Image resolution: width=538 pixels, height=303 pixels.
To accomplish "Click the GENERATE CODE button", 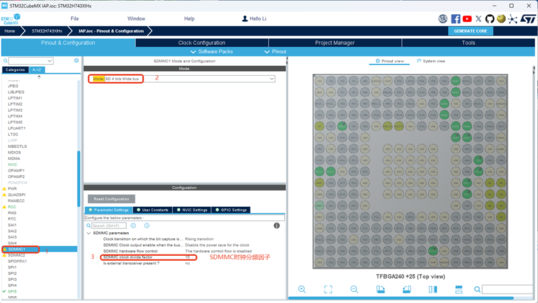I will tap(470, 31).
